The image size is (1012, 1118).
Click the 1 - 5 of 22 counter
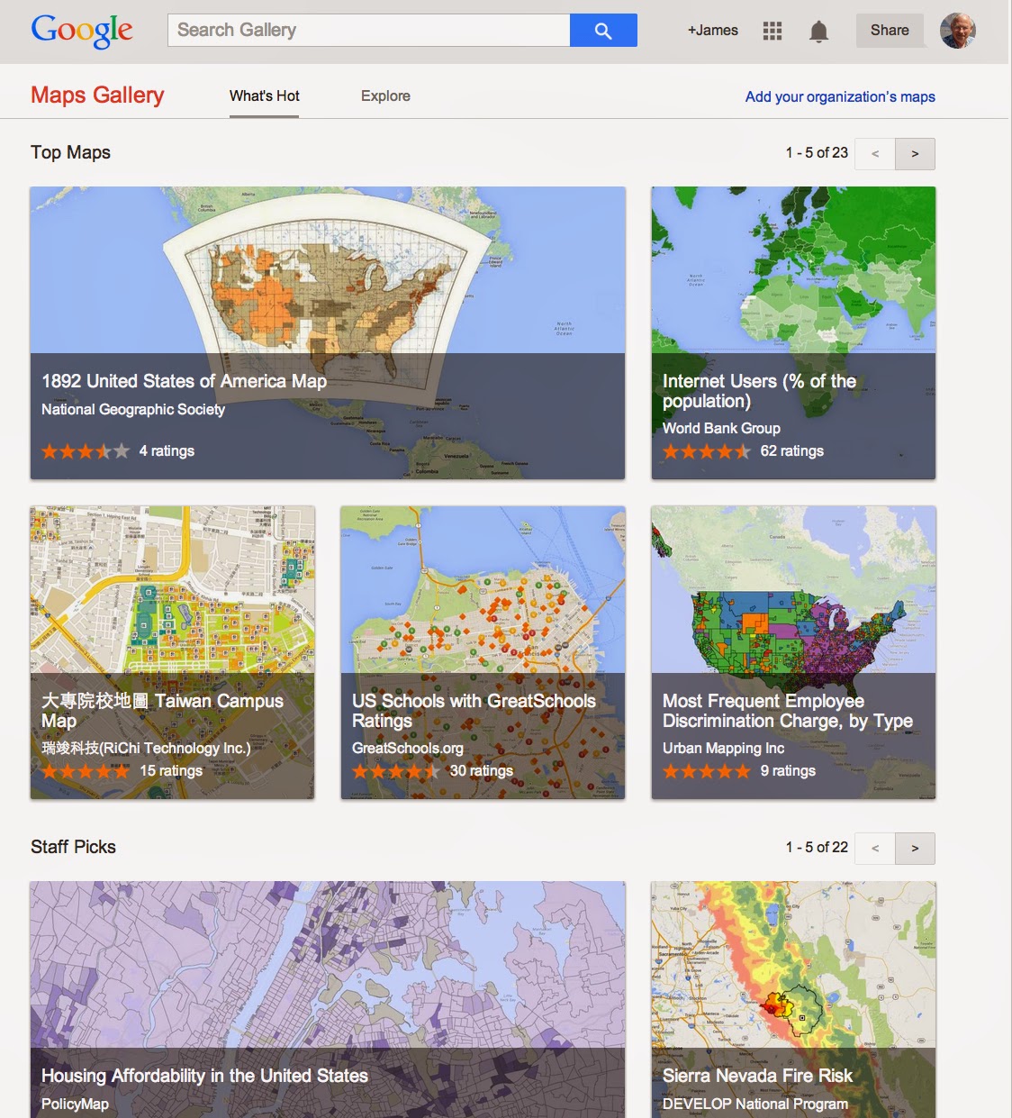click(817, 847)
